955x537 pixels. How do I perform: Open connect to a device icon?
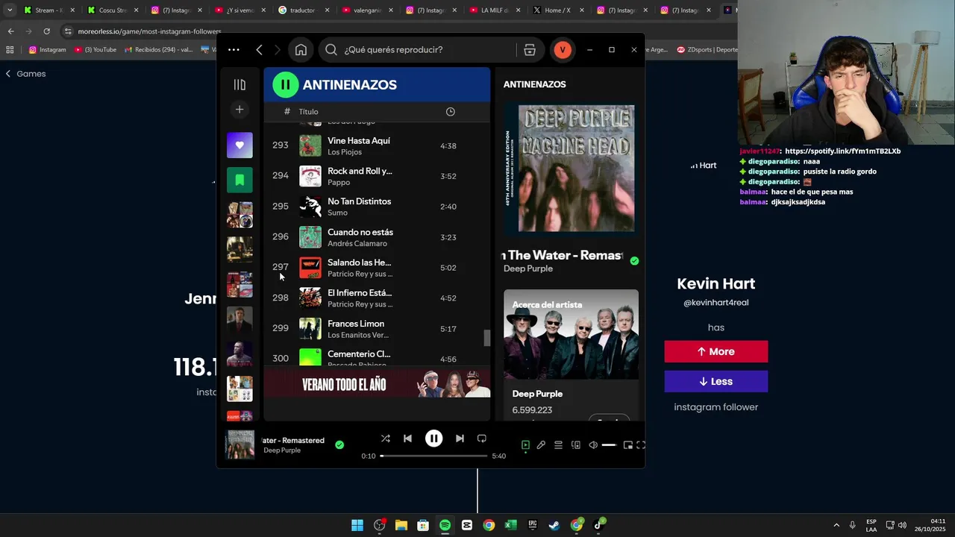576,445
